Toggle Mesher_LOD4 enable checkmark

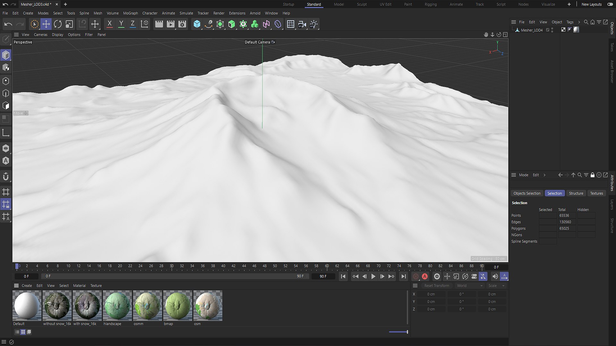(548, 30)
